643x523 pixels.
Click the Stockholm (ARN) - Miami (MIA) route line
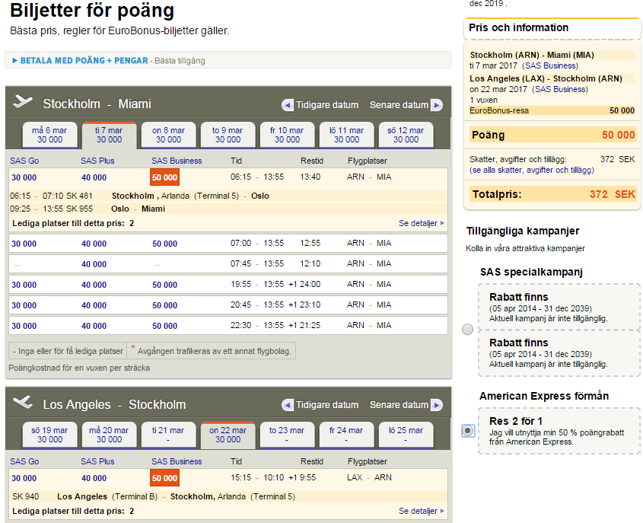[532, 55]
